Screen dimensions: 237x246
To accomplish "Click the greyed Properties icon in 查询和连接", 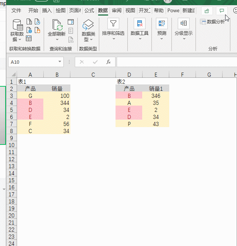I will (71, 31).
